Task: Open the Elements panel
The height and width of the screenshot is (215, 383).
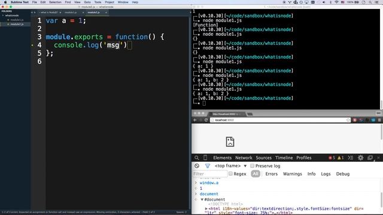Action: tap(222, 158)
